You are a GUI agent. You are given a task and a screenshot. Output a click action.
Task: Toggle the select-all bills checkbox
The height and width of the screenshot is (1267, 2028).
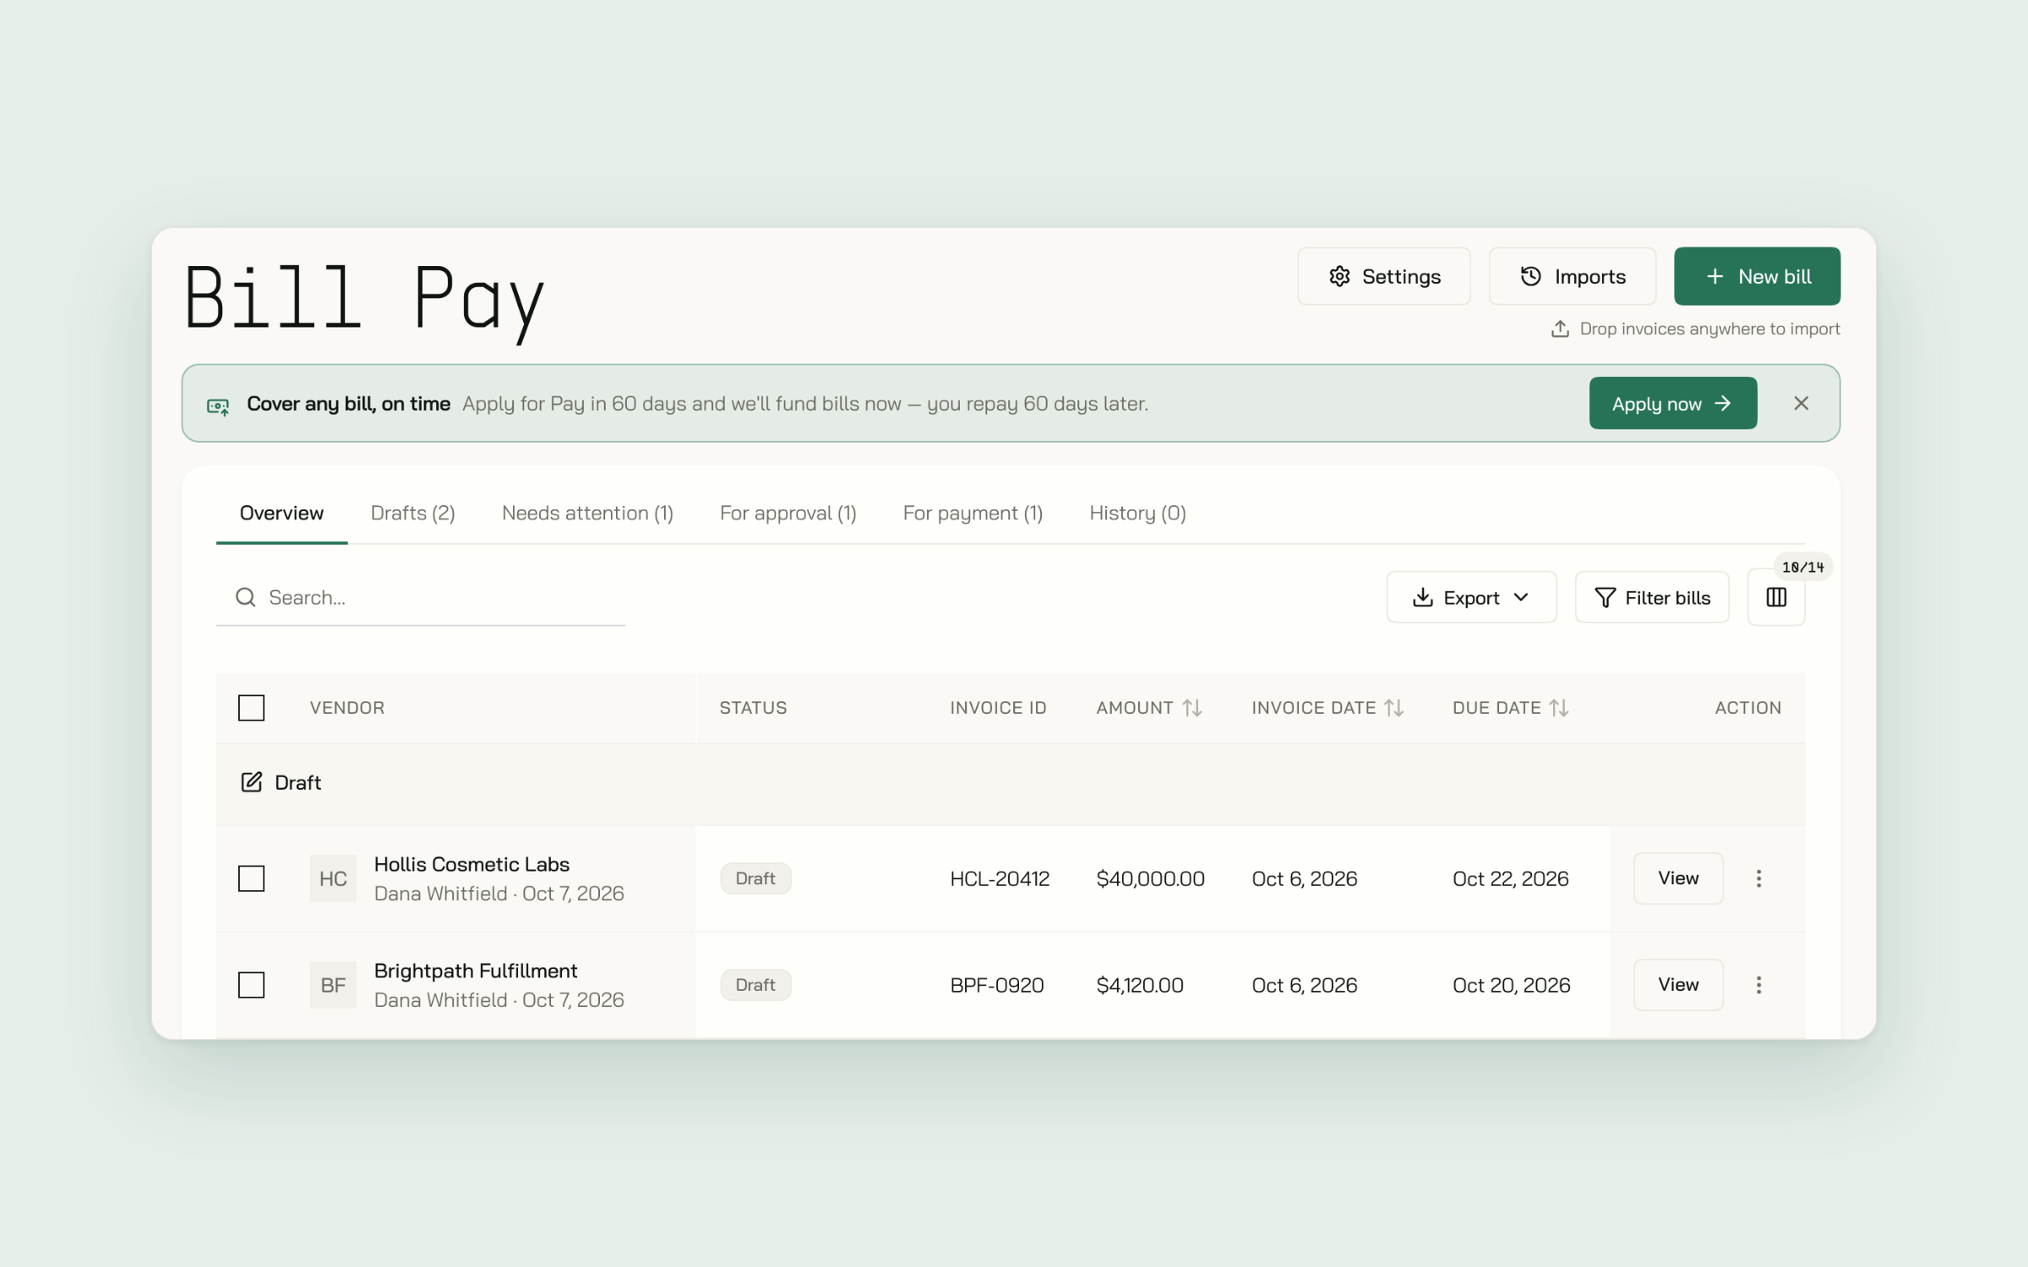[251, 708]
